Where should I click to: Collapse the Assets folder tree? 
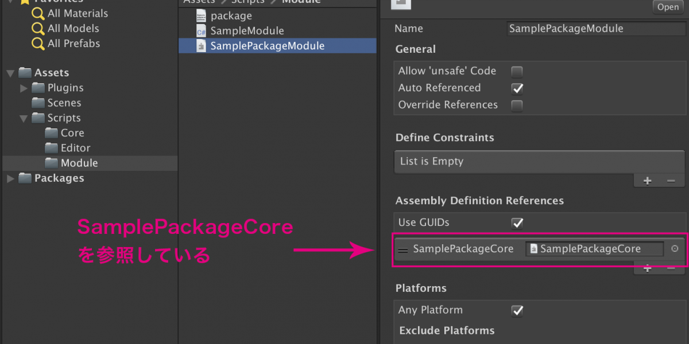10,73
